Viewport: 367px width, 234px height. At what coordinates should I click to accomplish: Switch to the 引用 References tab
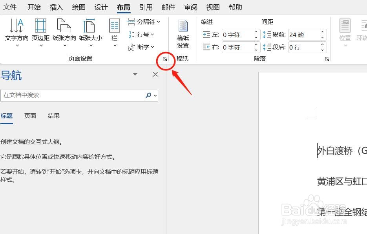pyautogui.click(x=146, y=7)
